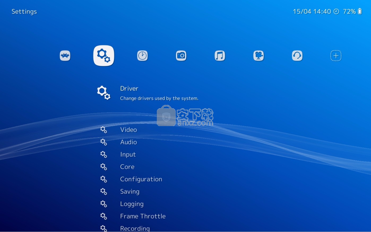This screenshot has width=371, height=232.
Task: Click the gear icon beside Driver
Action: click(103, 93)
